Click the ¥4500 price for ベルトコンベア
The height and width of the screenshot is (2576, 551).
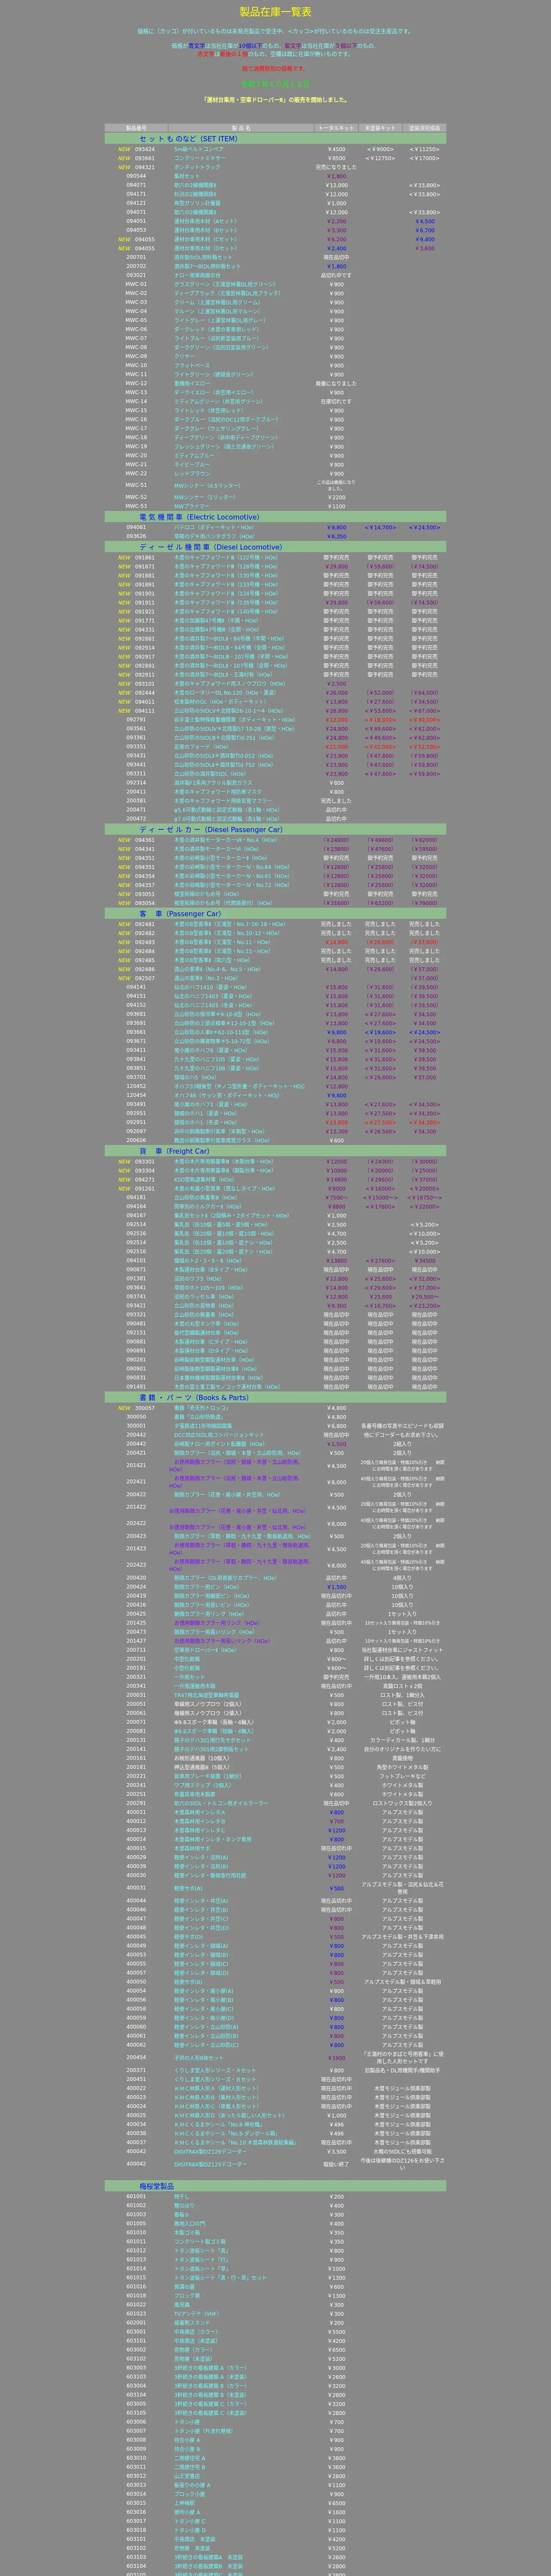[x=336, y=149]
